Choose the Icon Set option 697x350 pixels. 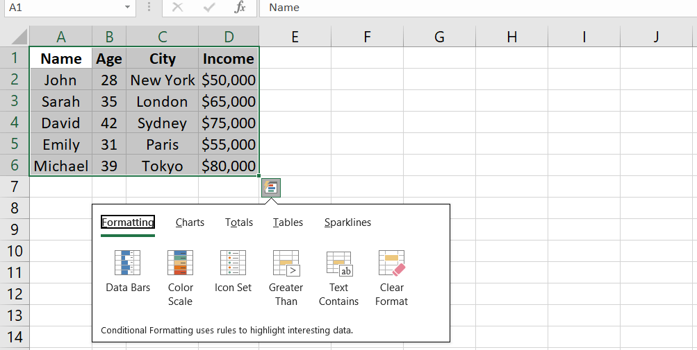coord(233,264)
